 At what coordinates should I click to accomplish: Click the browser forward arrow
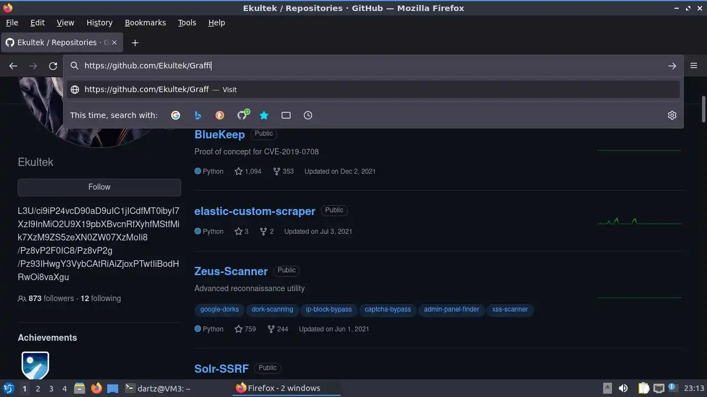33,66
